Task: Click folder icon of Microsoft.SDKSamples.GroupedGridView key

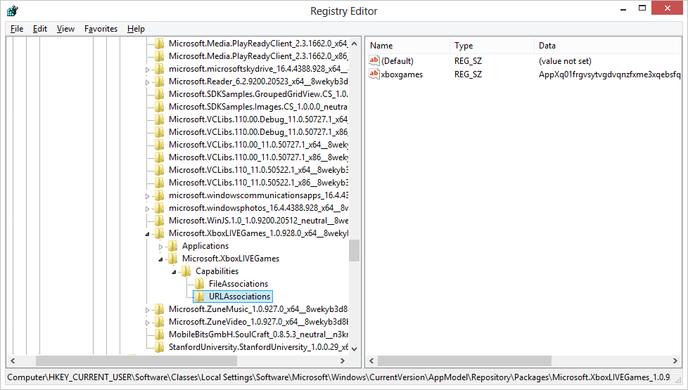Action: point(160,94)
